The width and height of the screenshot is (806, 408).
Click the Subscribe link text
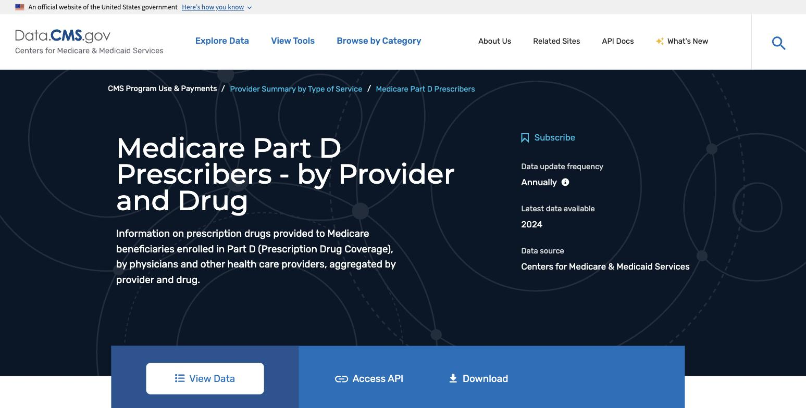click(x=554, y=137)
